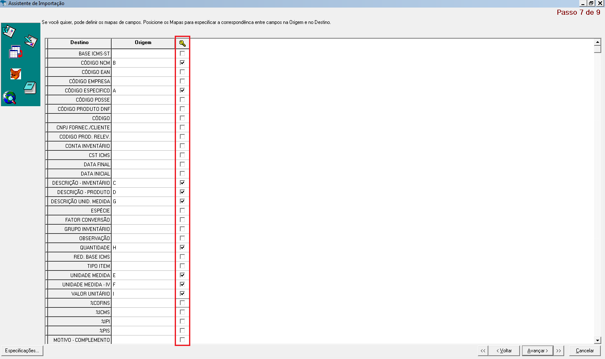Check key checkbox for MOTIVO - COMPLEMENTO
Image resolution: width=605 pixels, height=359 pixels.
tap(182, 340)
